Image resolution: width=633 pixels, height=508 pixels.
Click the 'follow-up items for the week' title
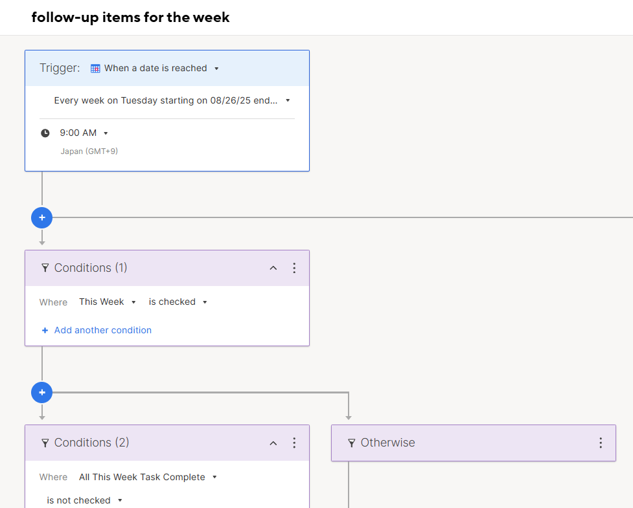(x=130, y=17)
